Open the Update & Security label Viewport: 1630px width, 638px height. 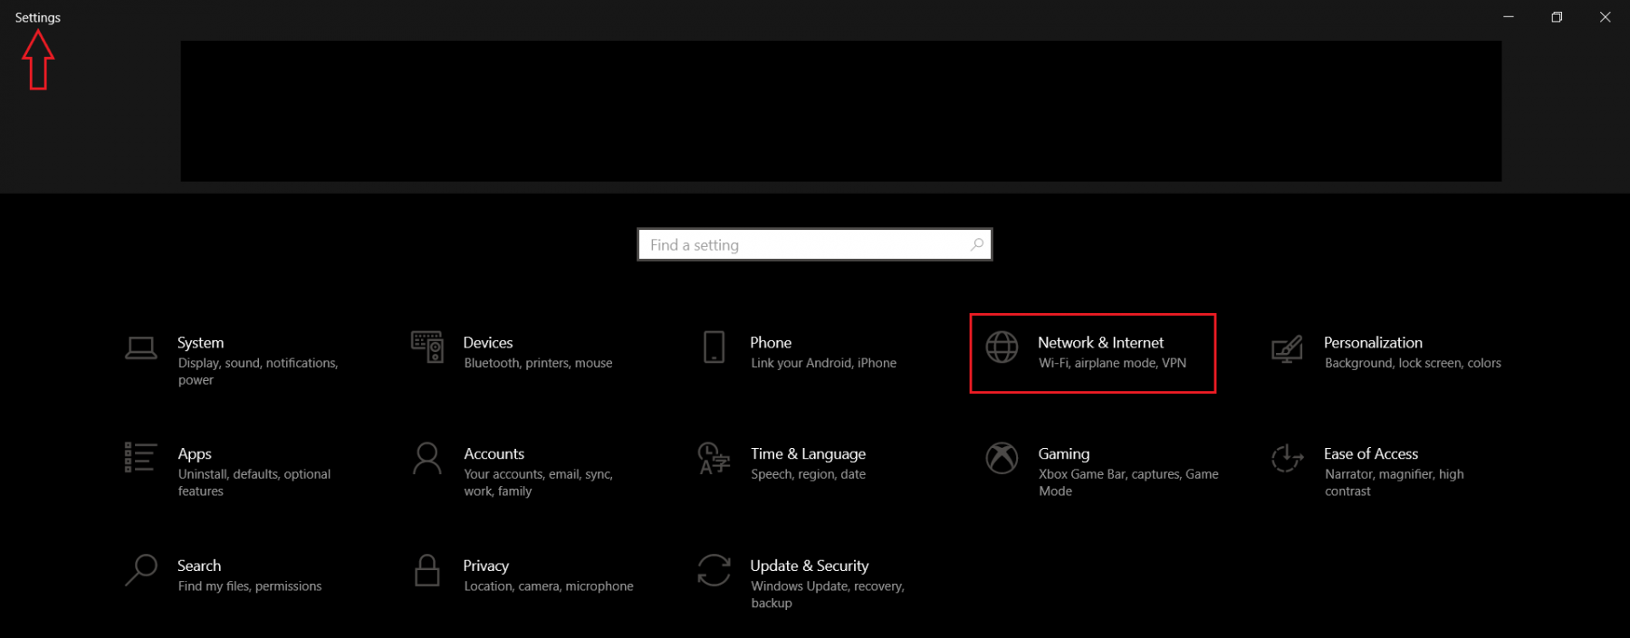click(x=809, y=566)
